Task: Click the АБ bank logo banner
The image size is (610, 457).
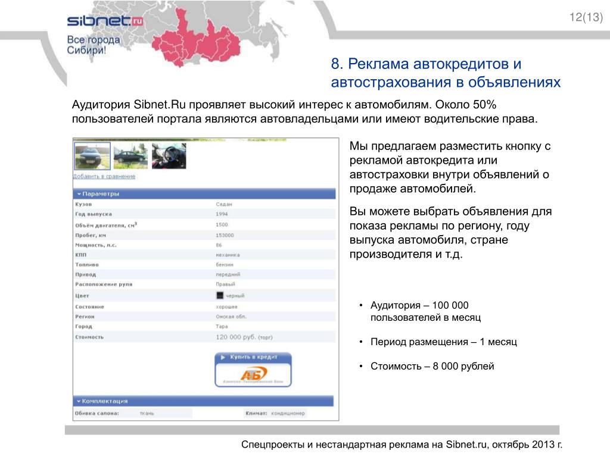Action: click(x=253, y=375)
